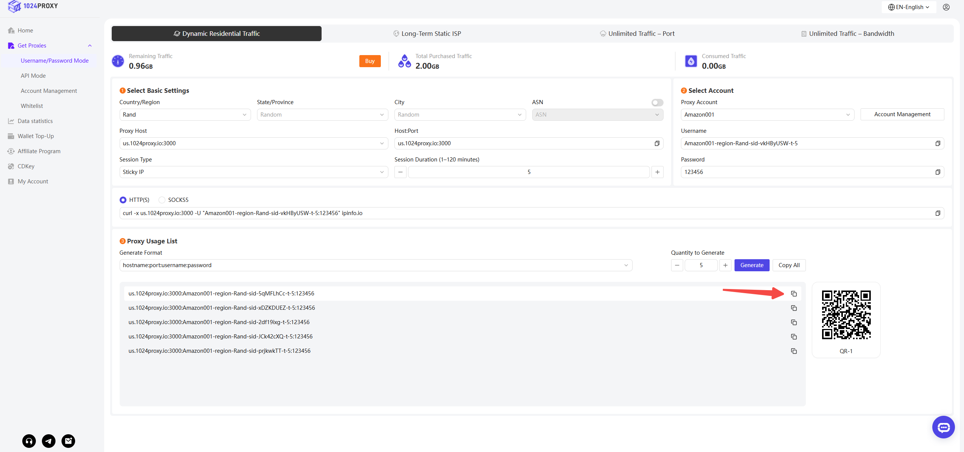964x452 pixels.
Task: Open API Mode in sidebar
Action: [x=33, y=76]
